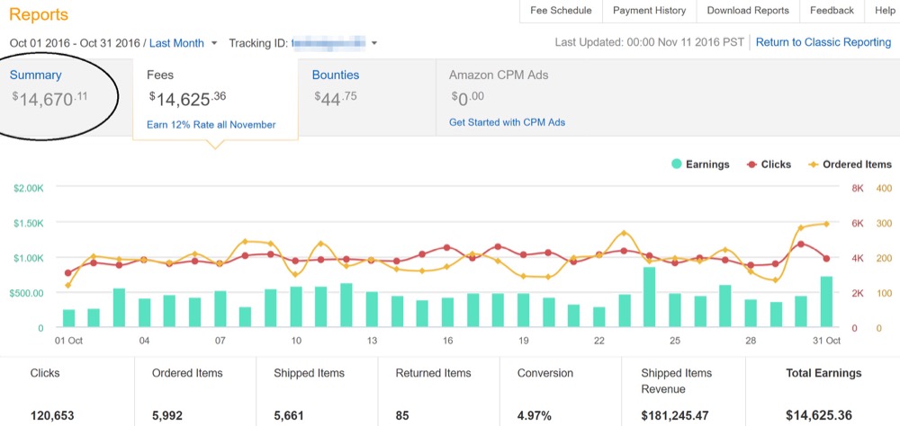The width and height of the screenshot is (900, 426).
Task: Select the Amazon CPM Ads panel
Action: 668,96
